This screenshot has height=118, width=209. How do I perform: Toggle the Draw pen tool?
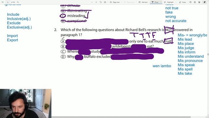pyautogui.click(x=155, y=2)
